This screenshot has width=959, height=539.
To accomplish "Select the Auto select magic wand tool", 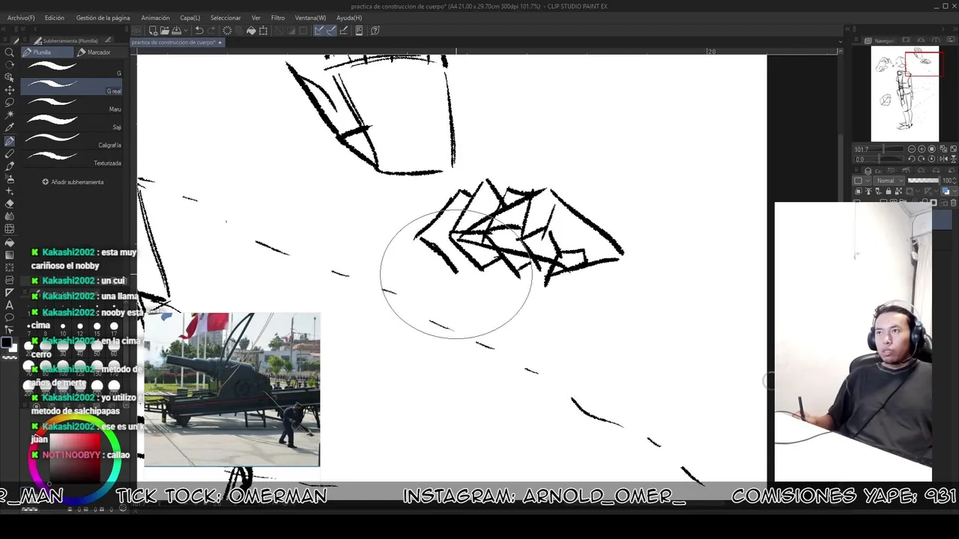I will 10,115.
